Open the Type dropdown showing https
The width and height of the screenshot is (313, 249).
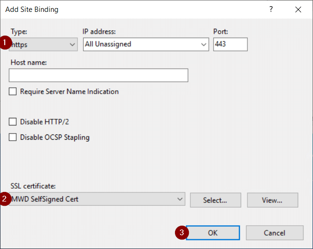[x=44, y=44]
